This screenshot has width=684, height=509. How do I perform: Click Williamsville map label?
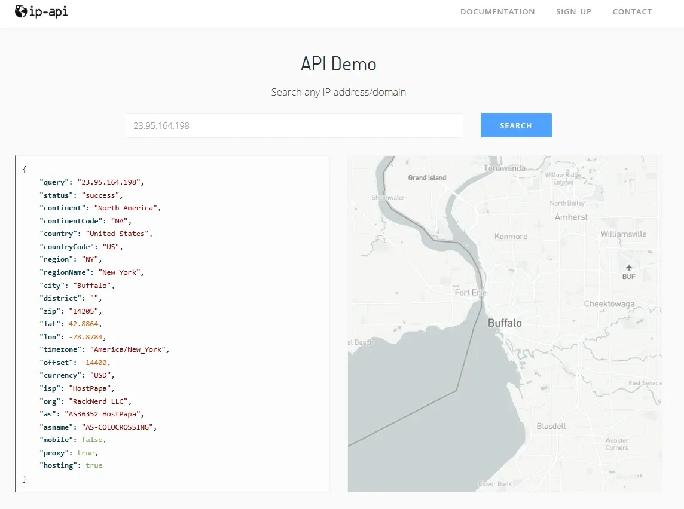(x=624, y=234)
